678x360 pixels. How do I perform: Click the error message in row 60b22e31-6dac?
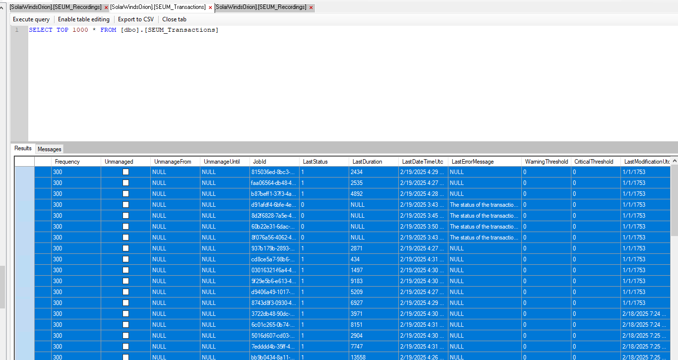pos(485,227)
